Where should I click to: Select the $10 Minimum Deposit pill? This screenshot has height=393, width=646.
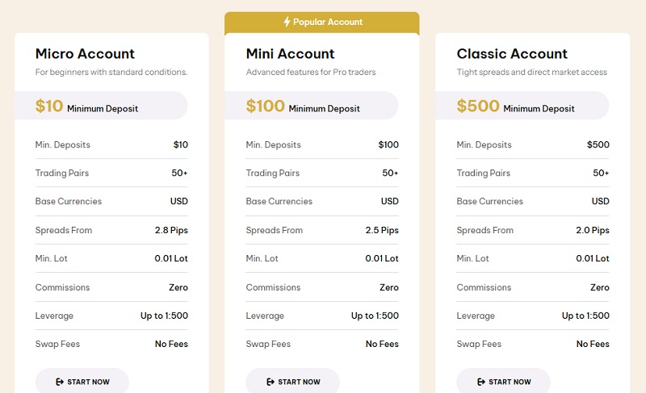point(101,106)
